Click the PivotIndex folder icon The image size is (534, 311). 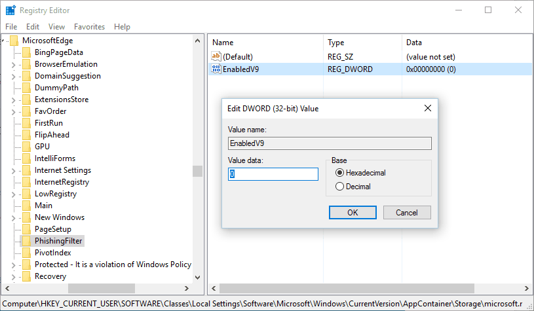click(x=27, y=253)
